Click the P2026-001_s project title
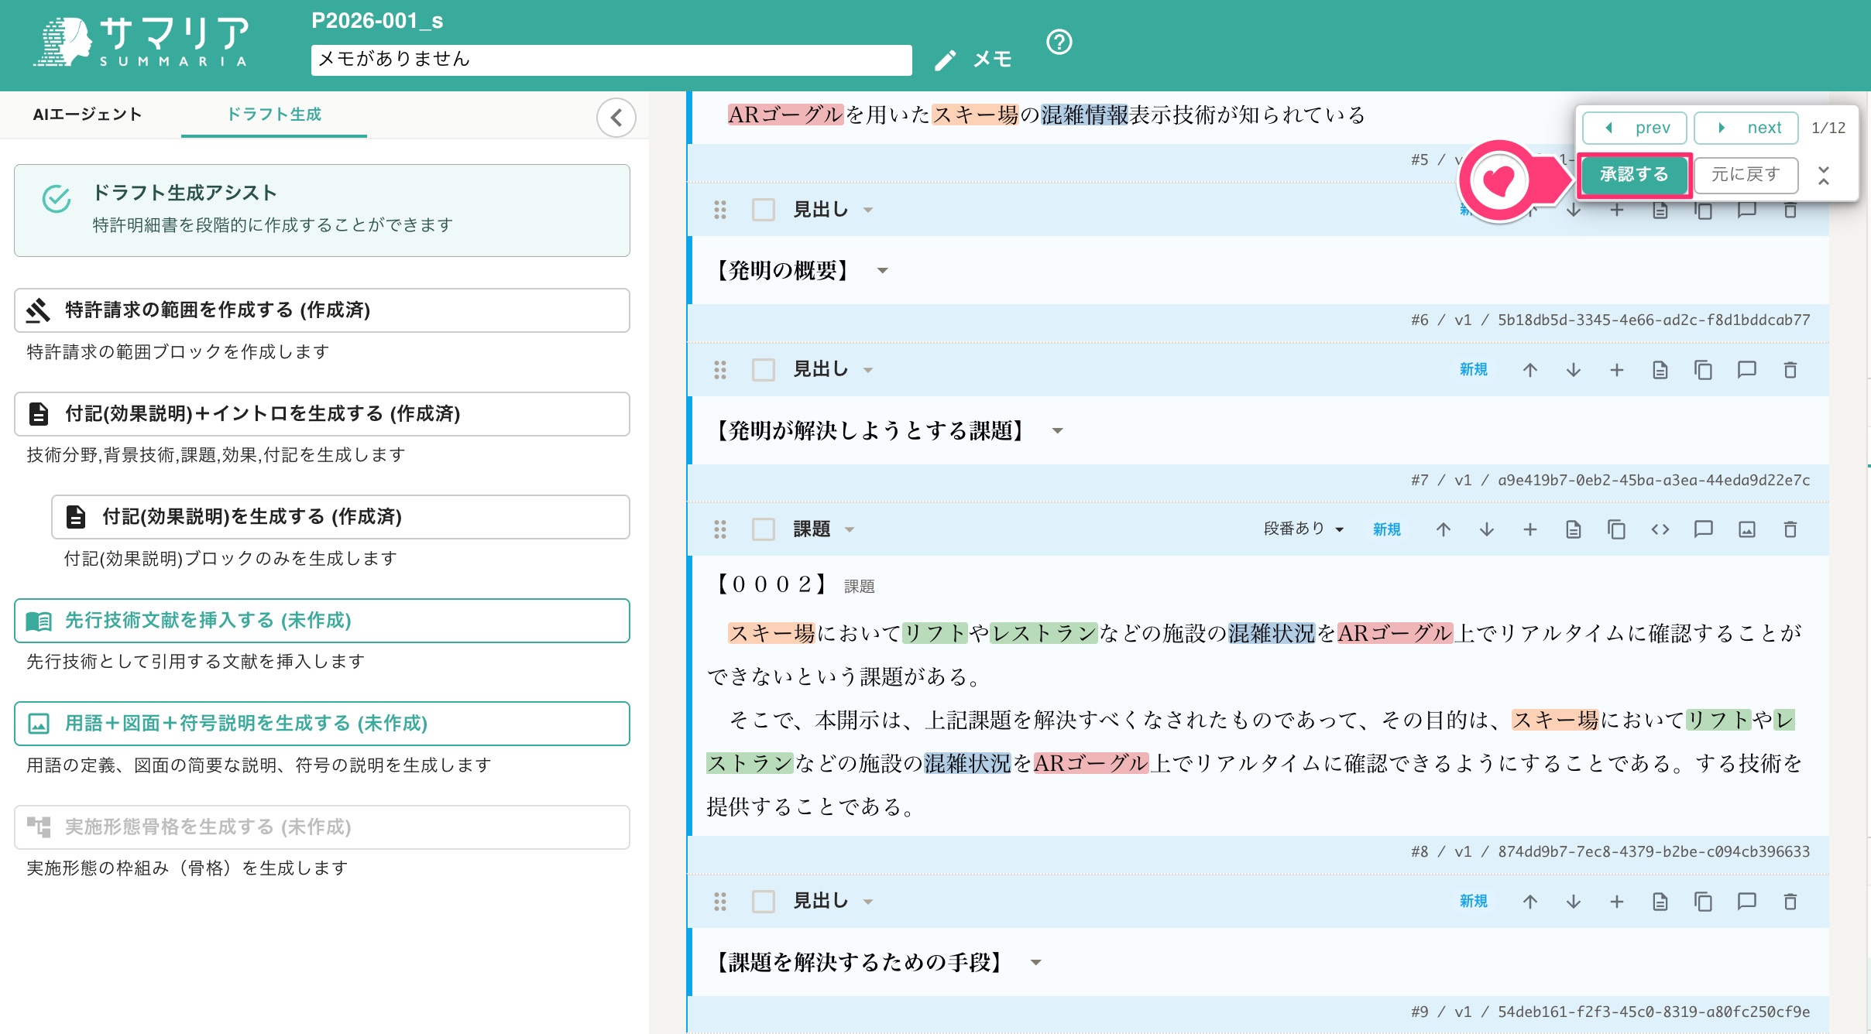 tap(377, 21)
